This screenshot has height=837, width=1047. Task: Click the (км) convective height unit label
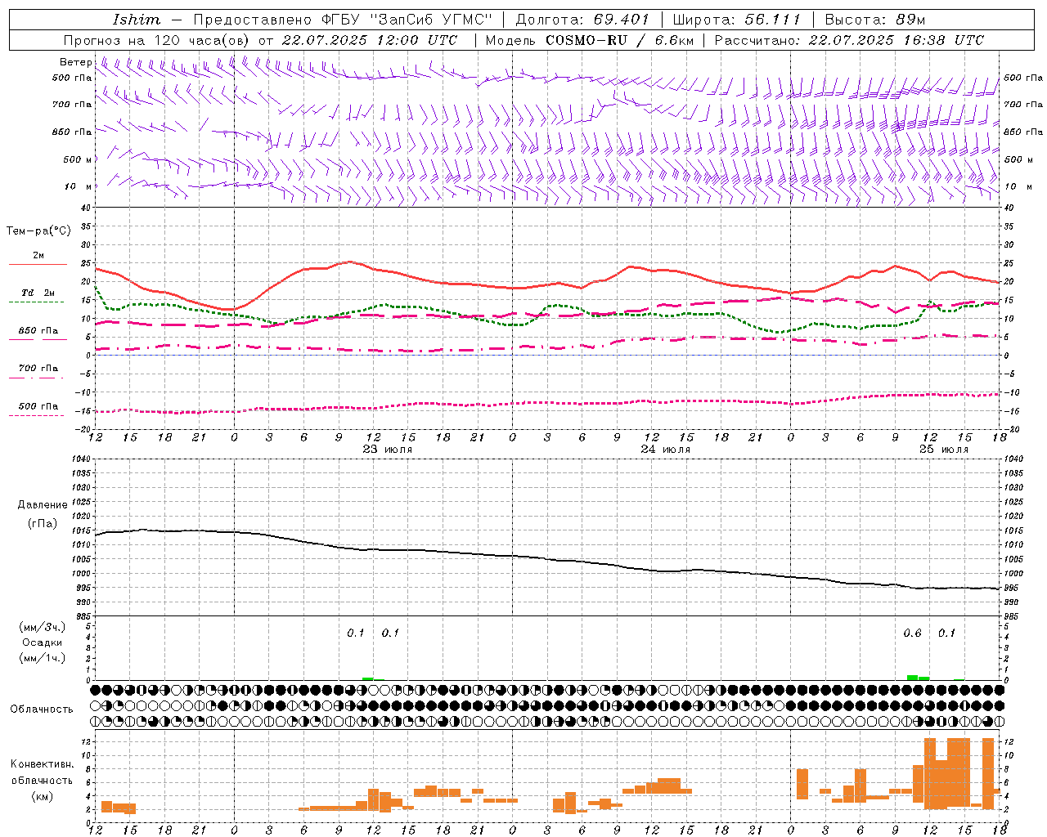click(42, 795)
